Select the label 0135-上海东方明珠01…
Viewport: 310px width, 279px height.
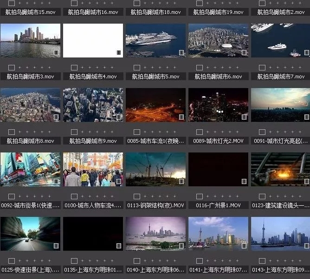(93, 270)
